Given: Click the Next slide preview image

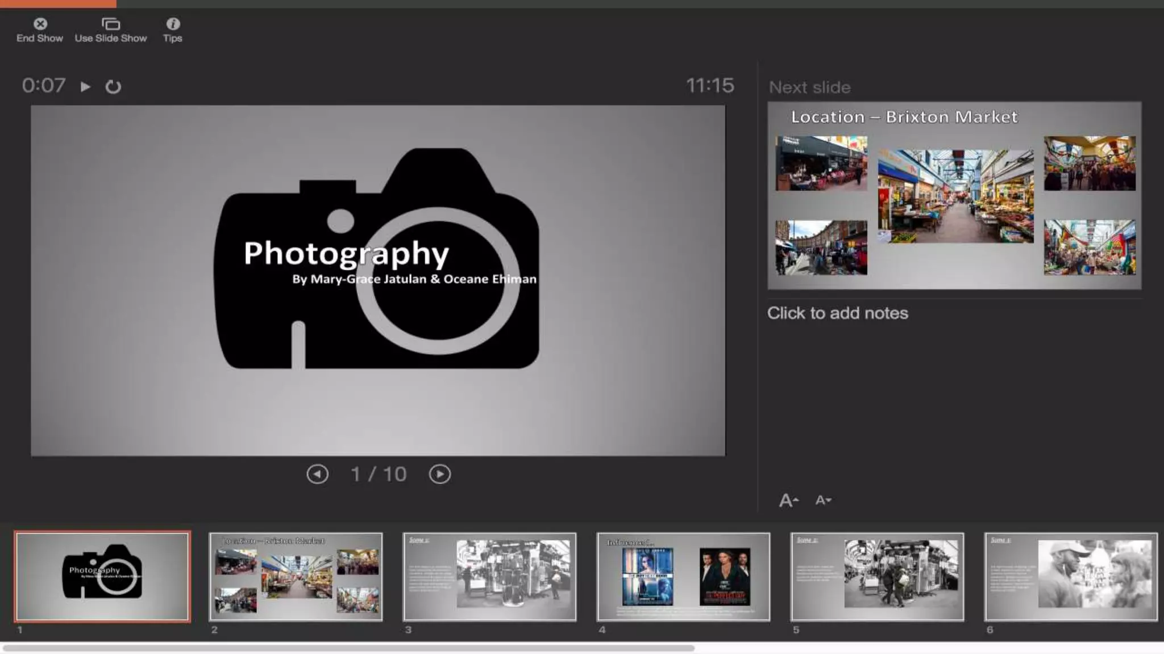Looking at the screenshot, I should 954,195.
